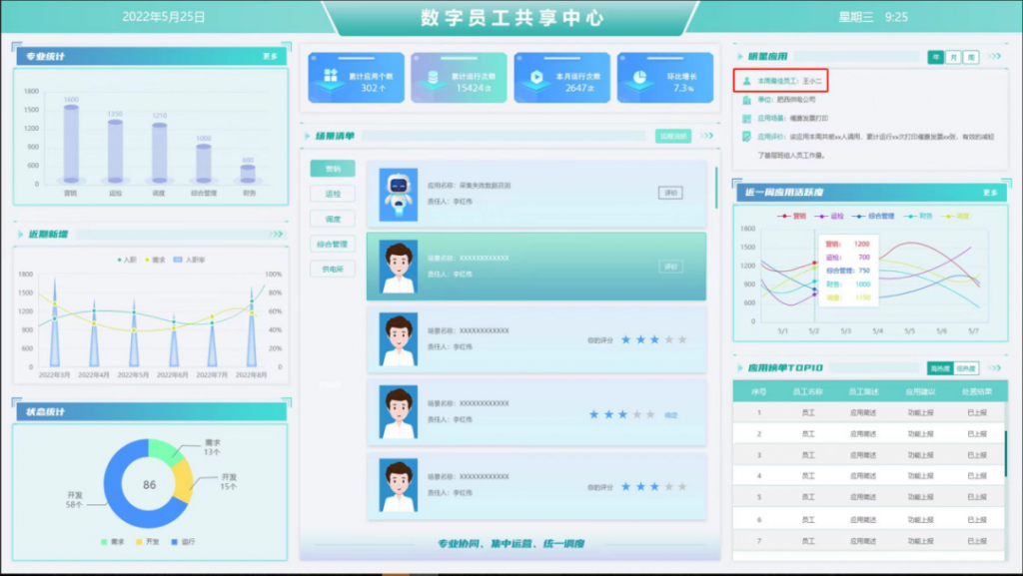Screen dimensions: 1023x576
Task: Click the robot avatar in first list item
Action: 398,193
